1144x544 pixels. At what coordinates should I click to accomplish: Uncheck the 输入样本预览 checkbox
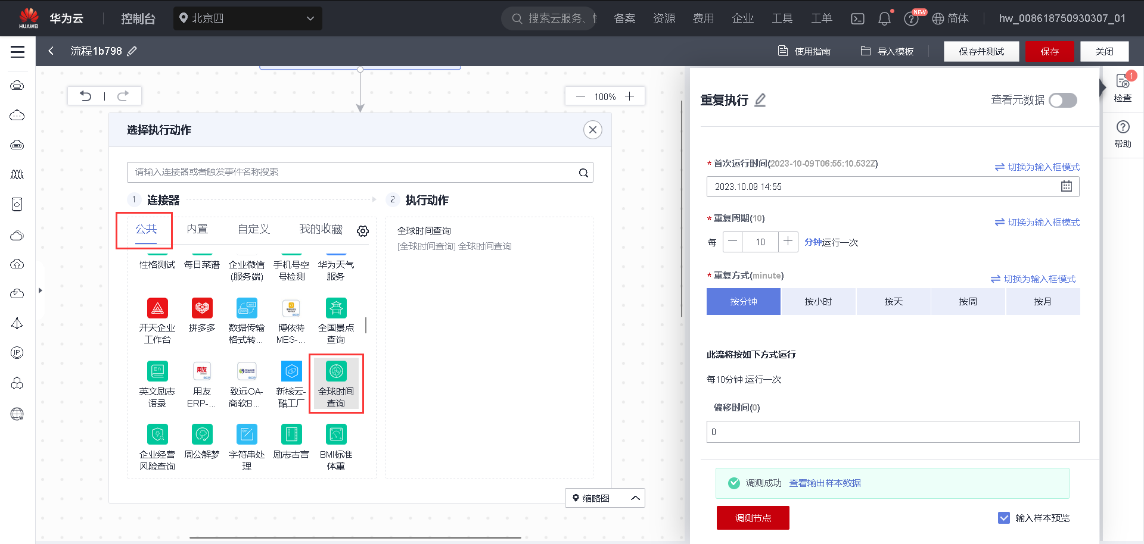point(1005,518)
